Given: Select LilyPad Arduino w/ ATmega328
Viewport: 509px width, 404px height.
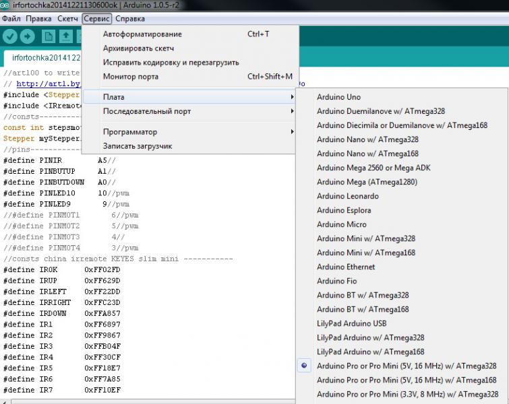Looking at the screenshot, I should 402,337.
